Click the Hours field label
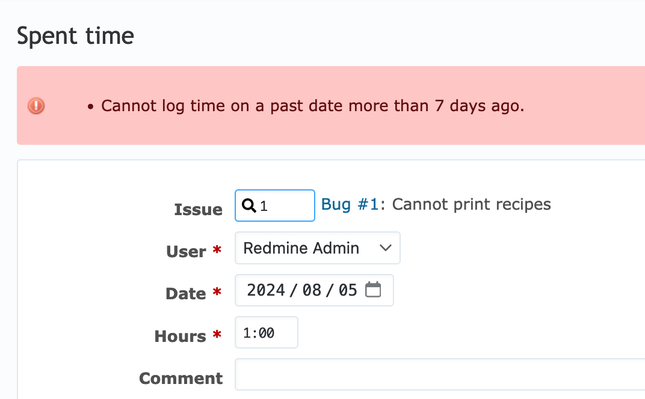This screenshot has width=645, height=399. pyautogui.click(x=180, y=336)
